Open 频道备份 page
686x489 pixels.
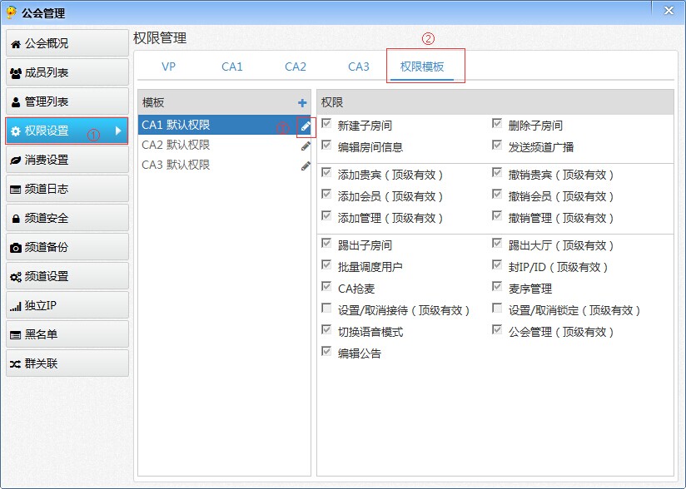[x=67, y=247]
